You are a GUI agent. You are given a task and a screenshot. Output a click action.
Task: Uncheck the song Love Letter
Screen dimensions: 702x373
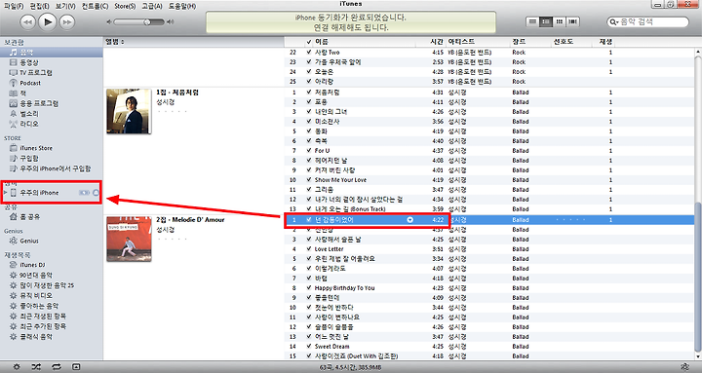coord(309,249)
